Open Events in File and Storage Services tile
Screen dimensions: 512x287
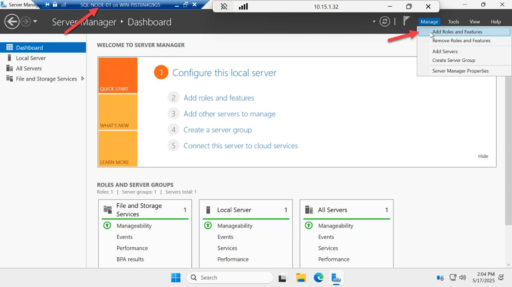pos(125,237)
